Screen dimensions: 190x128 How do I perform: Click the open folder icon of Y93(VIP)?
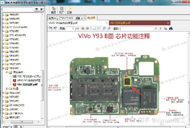point(7,68)
